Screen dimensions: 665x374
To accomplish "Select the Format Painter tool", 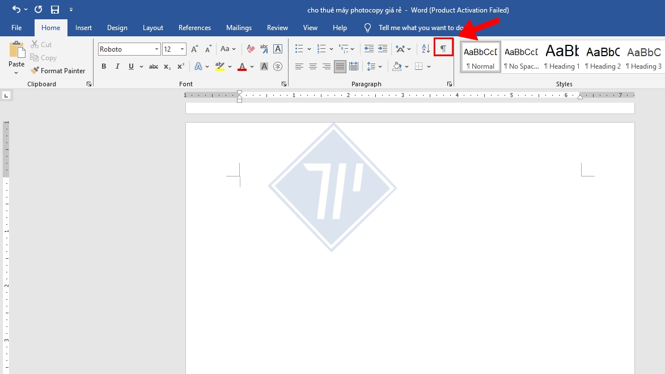I will (x=57, y=71).
